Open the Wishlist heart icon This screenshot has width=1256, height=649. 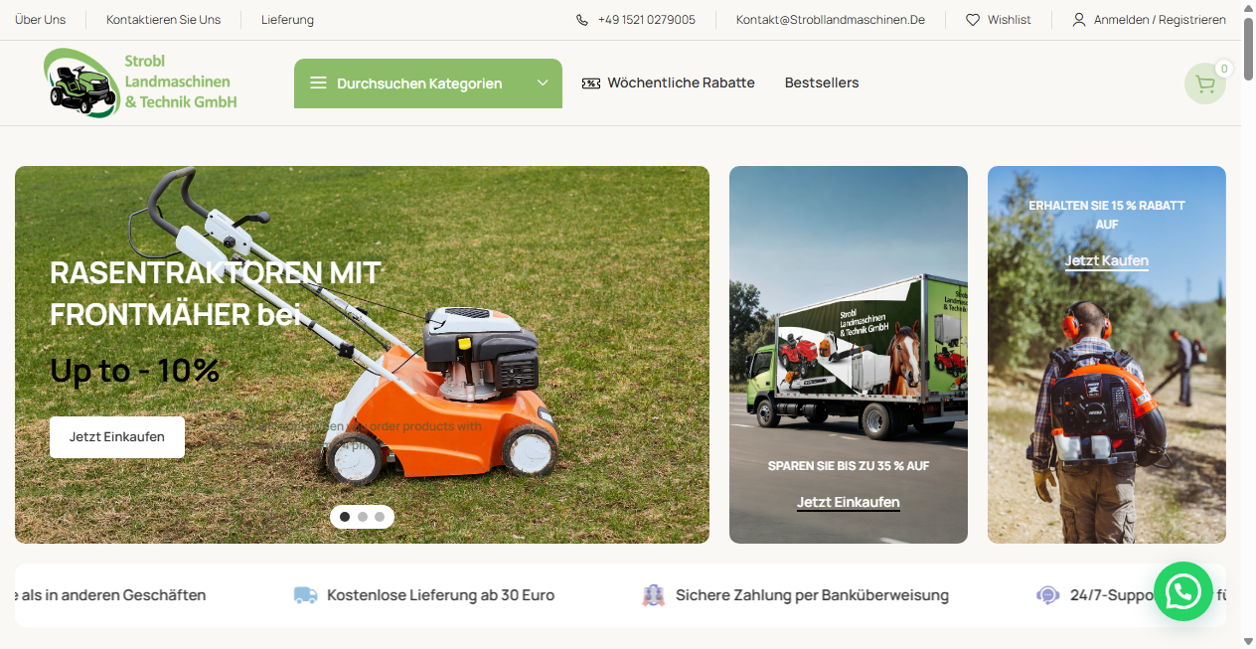coord(973,20)
